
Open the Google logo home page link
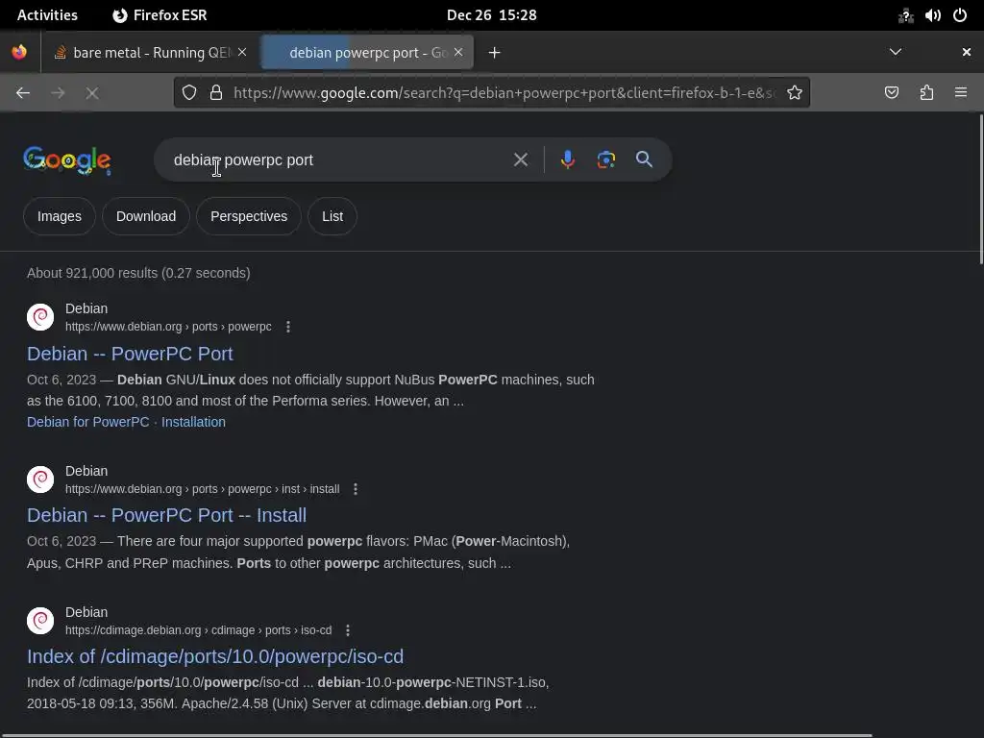pyautogui.click(x=67, y=160)
